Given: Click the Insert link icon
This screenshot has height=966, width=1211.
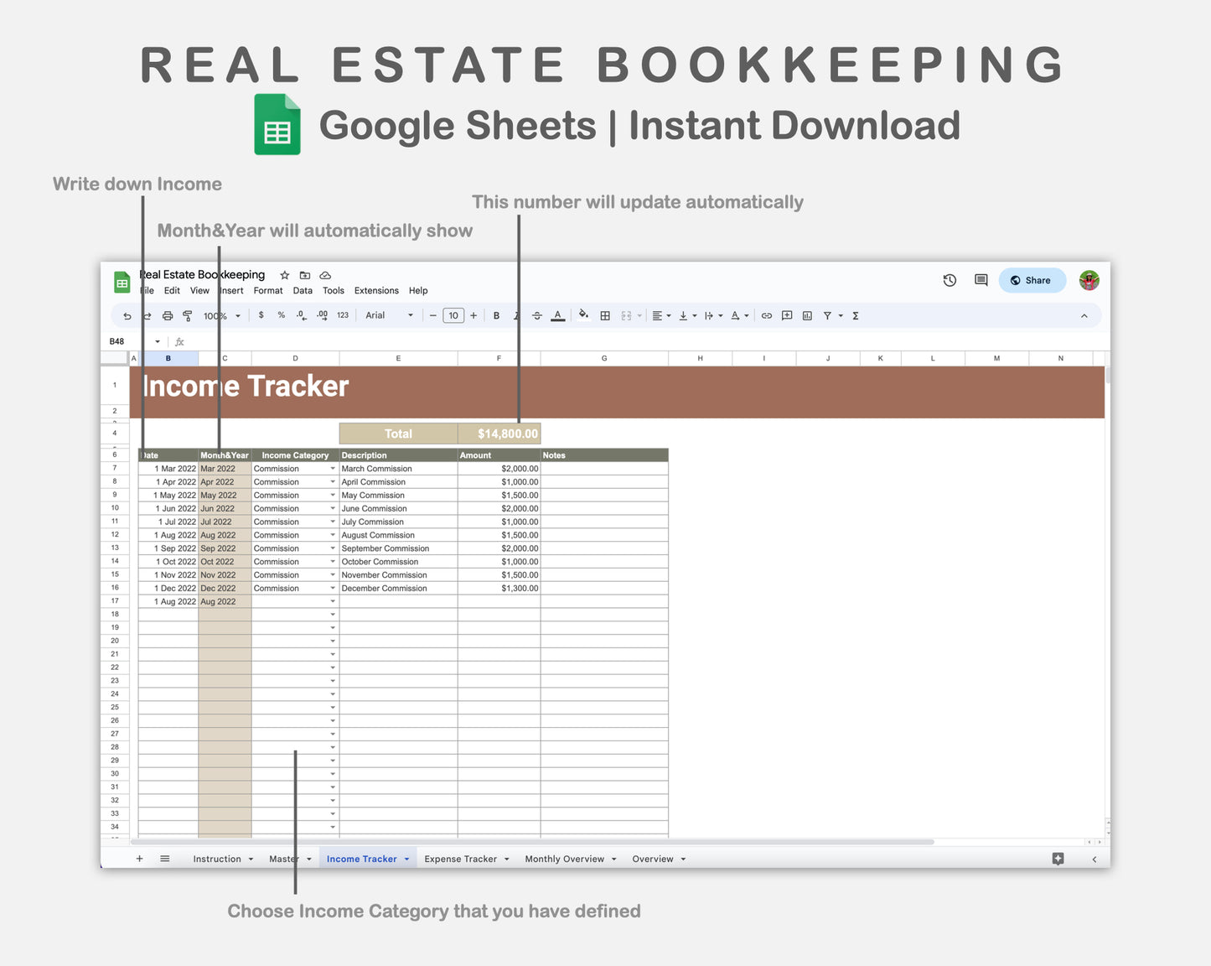Looking at the screenshot, I should click(766, 315).
